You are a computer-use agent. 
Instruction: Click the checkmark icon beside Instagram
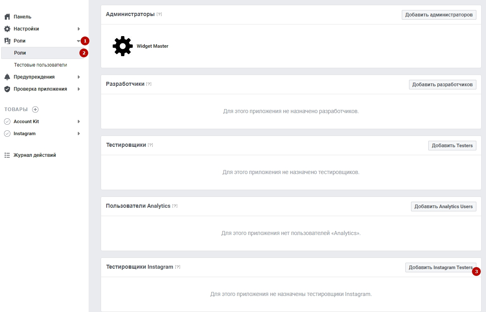click(x=7, y=134)
